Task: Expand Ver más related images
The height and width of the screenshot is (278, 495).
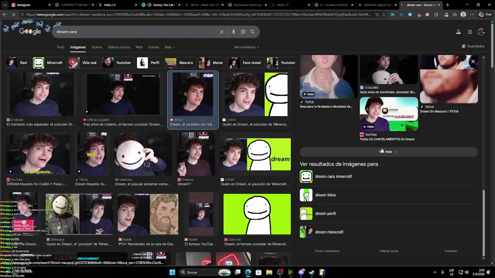Action: (x=389, y=152)
